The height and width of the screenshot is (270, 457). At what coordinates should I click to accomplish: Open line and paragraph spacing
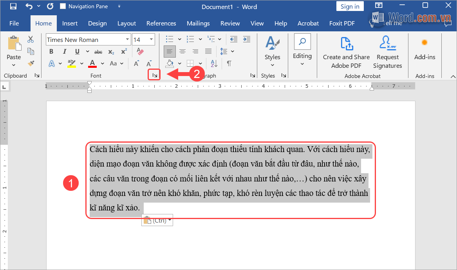pyautogui.click(x=224, y=52)
